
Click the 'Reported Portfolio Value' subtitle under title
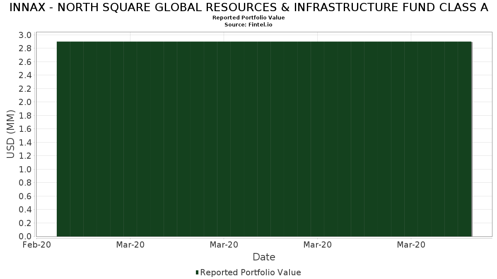click(248, 18)
